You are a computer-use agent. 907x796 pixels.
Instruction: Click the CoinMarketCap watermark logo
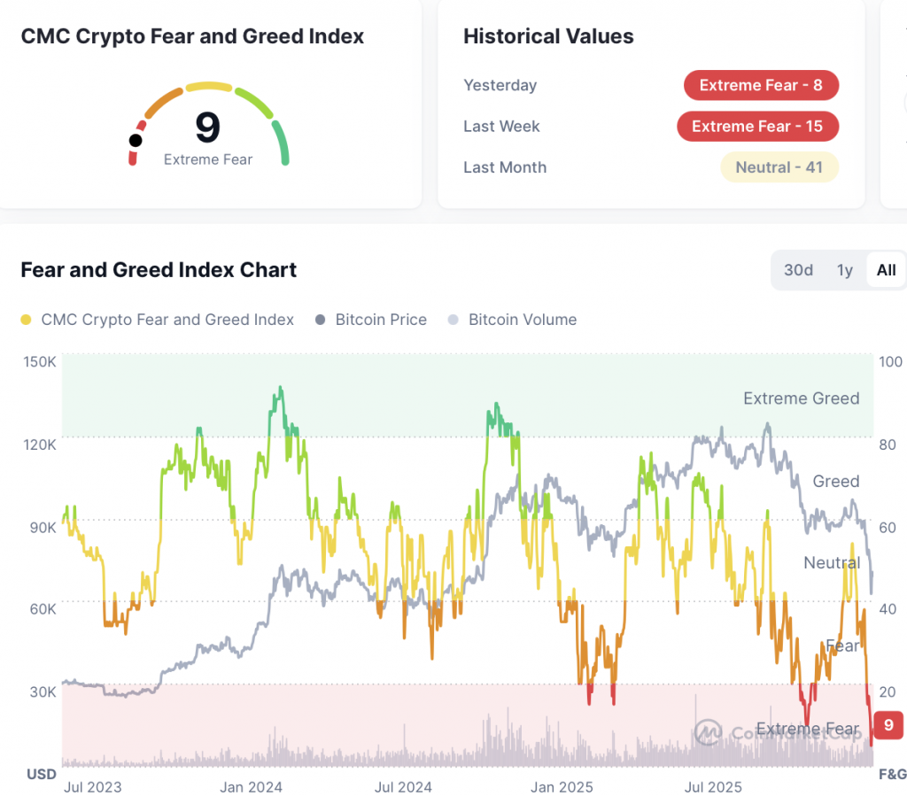pos(709,733)
